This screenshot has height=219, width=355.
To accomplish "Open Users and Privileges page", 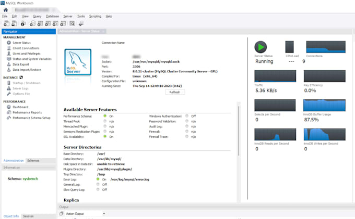I will pyautogui.click(x=27, y=54).
